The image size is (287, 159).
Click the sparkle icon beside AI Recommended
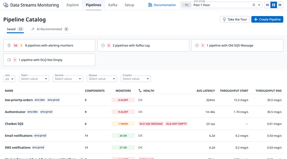(x=33, y=29)
